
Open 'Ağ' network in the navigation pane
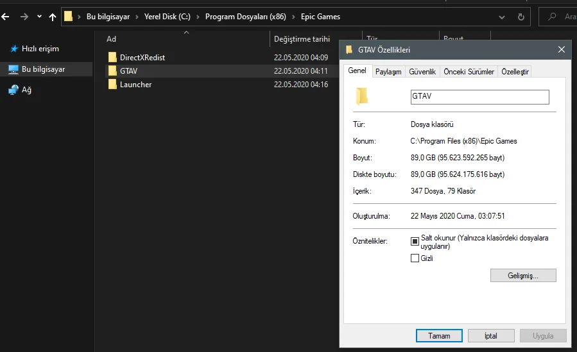click(26, 90)
